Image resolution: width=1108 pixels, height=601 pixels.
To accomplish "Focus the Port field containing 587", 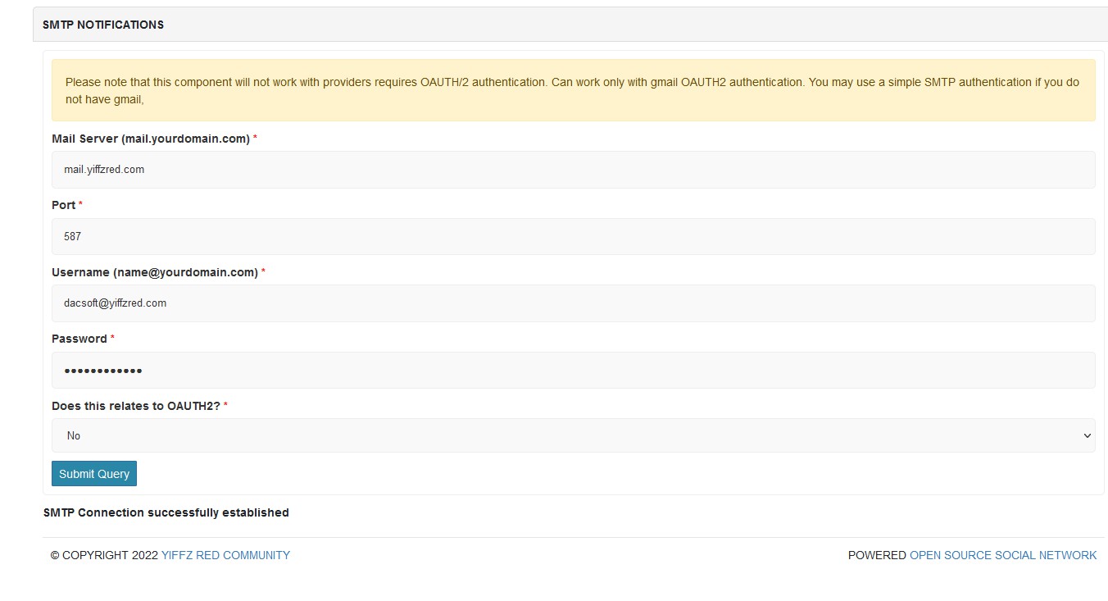I will (x=573, y=236).
